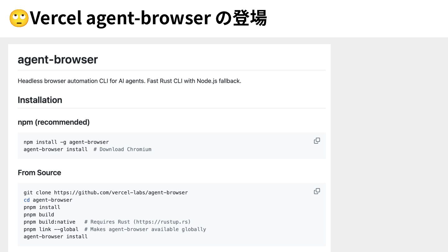The width and height of the screenshot is (448, 252).
Task: Click the 'From Source' subheading
Action: pos(39,173)
